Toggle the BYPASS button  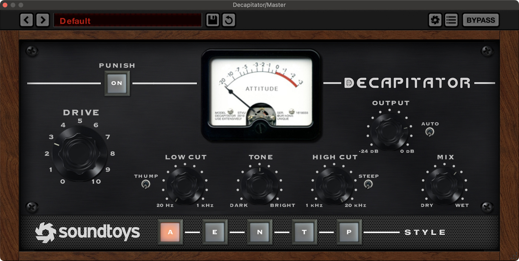click(481, 20)
